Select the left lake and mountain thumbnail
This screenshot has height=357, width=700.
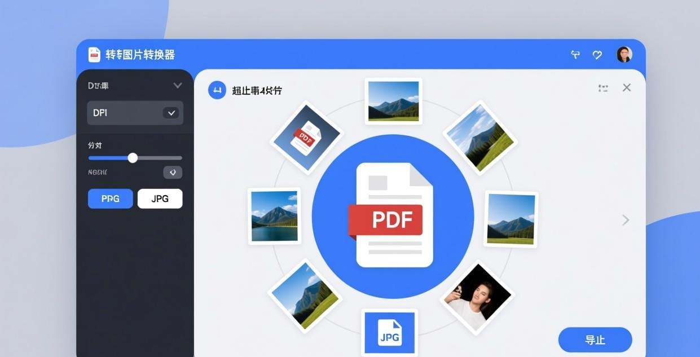(x=274, y=217)
